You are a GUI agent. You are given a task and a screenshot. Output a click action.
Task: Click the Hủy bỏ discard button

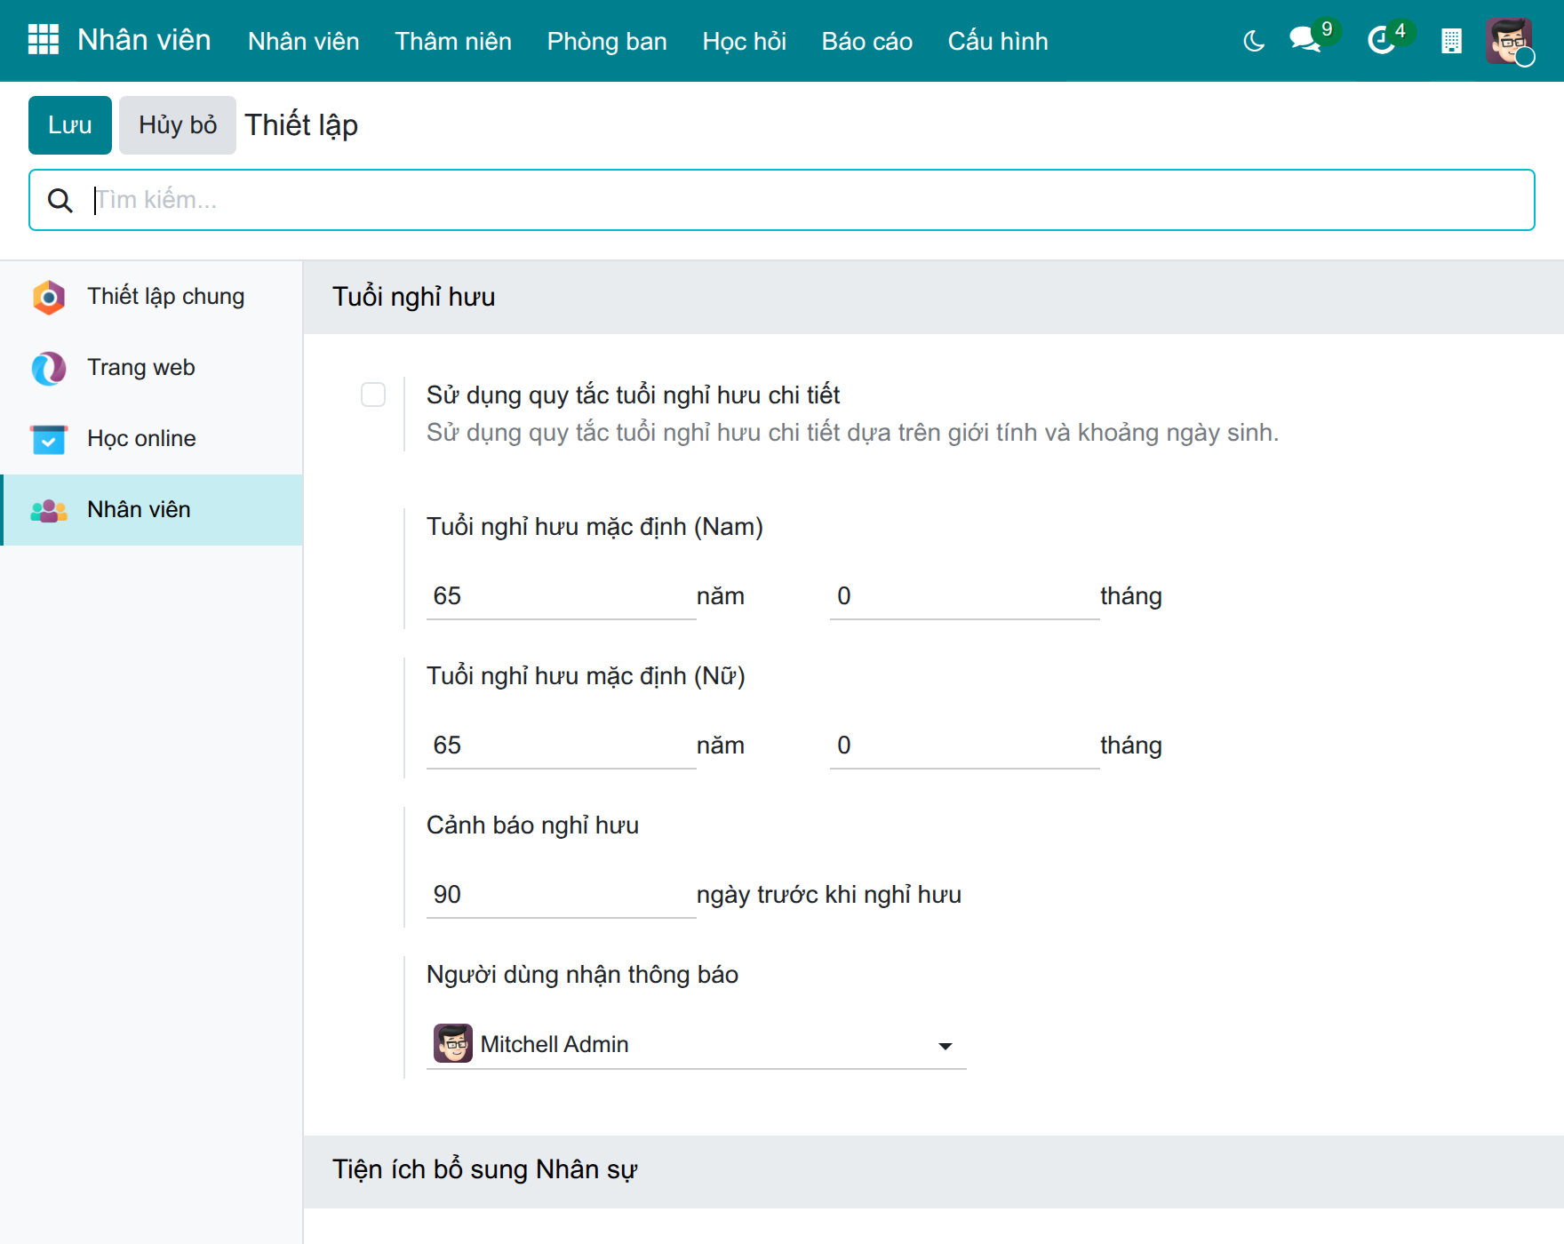pyautogui.click(x=178, y=125)
